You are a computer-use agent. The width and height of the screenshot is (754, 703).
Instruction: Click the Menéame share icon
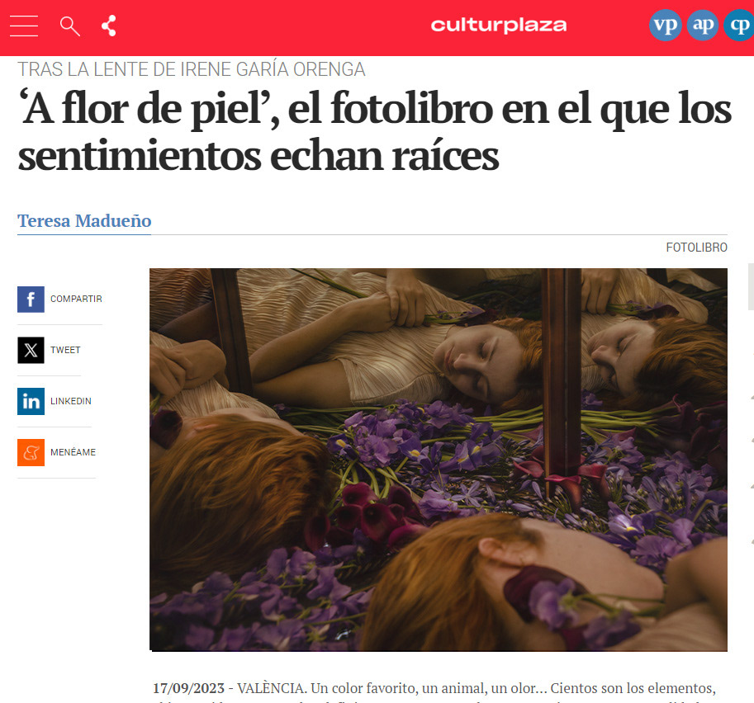point(31,452)
